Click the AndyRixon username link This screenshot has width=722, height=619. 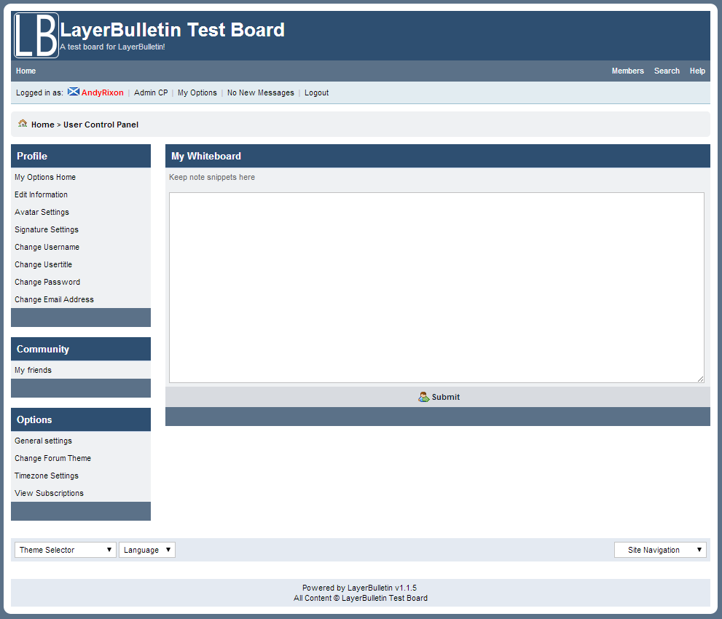(x=102, y=92)
